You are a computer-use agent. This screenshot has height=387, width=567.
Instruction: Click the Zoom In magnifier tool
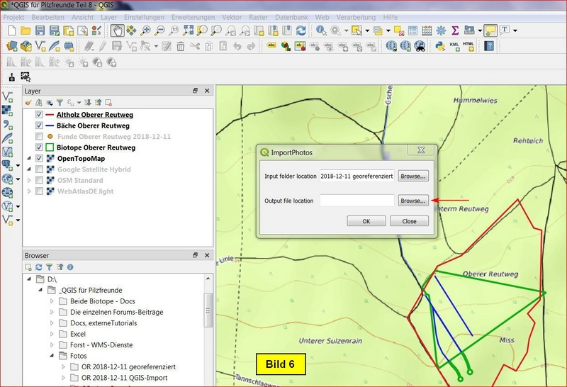point(146,30)
